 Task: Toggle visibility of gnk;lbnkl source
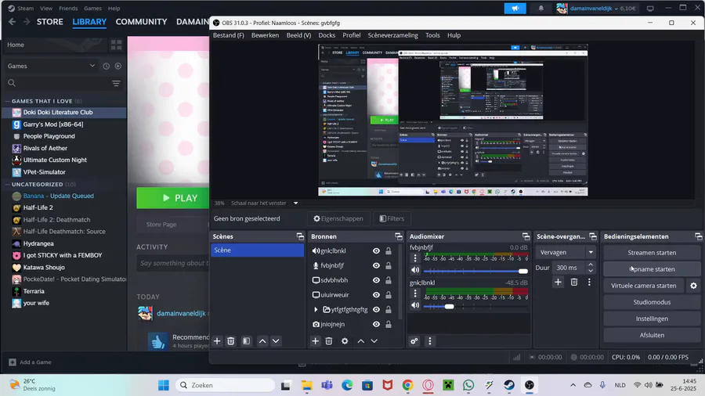(x=376, y=251)
